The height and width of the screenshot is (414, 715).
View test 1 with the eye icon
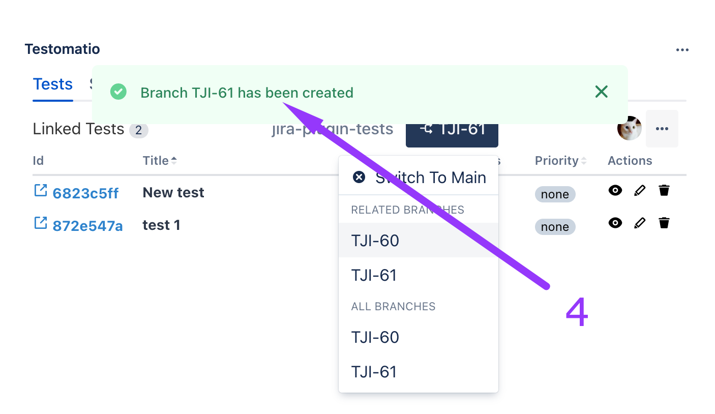615,223
